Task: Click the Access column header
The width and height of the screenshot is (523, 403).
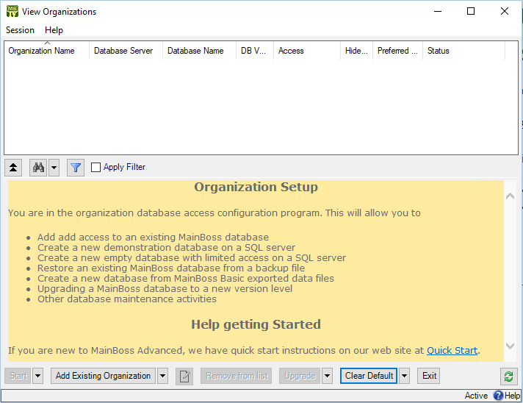Action: pyautogui.click(x=307, y=51)
